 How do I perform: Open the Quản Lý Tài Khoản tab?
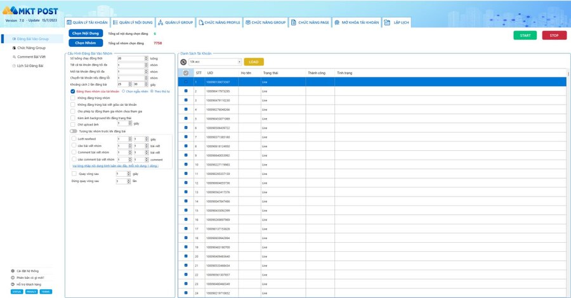click(88, 23)
